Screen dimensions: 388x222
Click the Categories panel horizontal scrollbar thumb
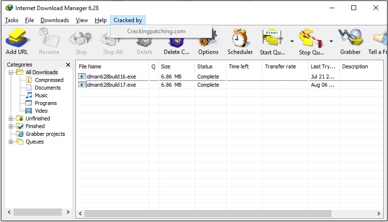pos(37,212)
